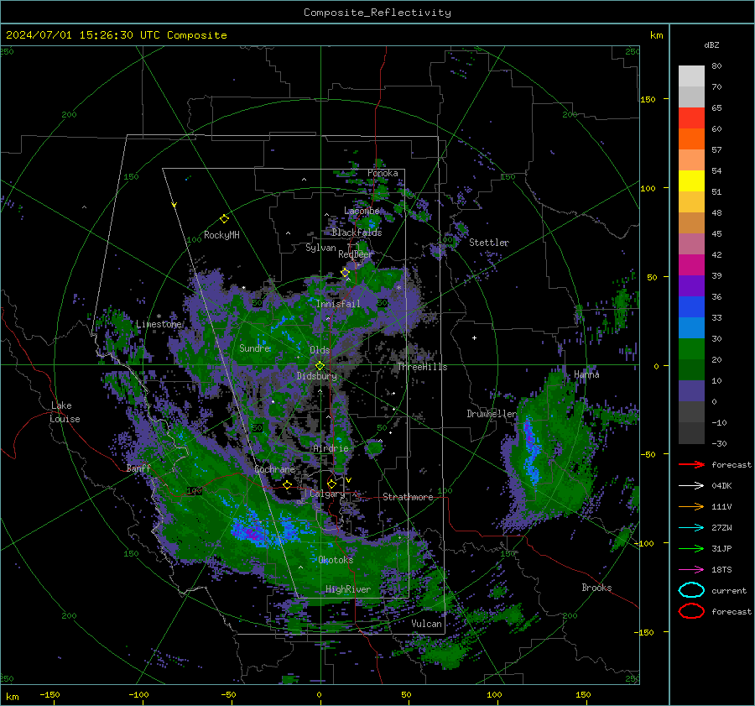Click the Composite_Reflectivity title
The width and height of the screenshot is (755, 706).
click(377, 13)
